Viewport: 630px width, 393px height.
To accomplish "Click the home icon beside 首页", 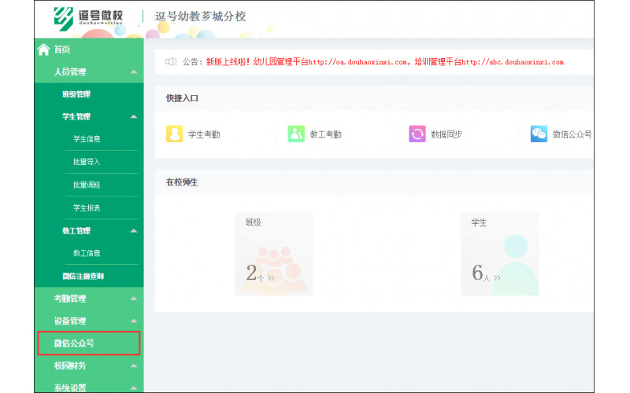I will click(43, 50).
